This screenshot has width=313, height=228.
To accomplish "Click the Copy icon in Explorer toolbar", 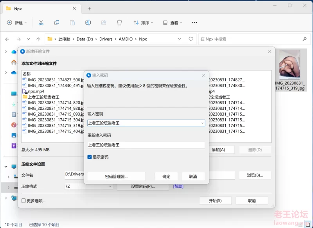I will point(57,23).
